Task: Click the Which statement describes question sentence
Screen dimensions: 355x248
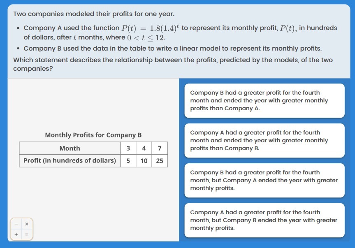Action: tap(173, 64)
